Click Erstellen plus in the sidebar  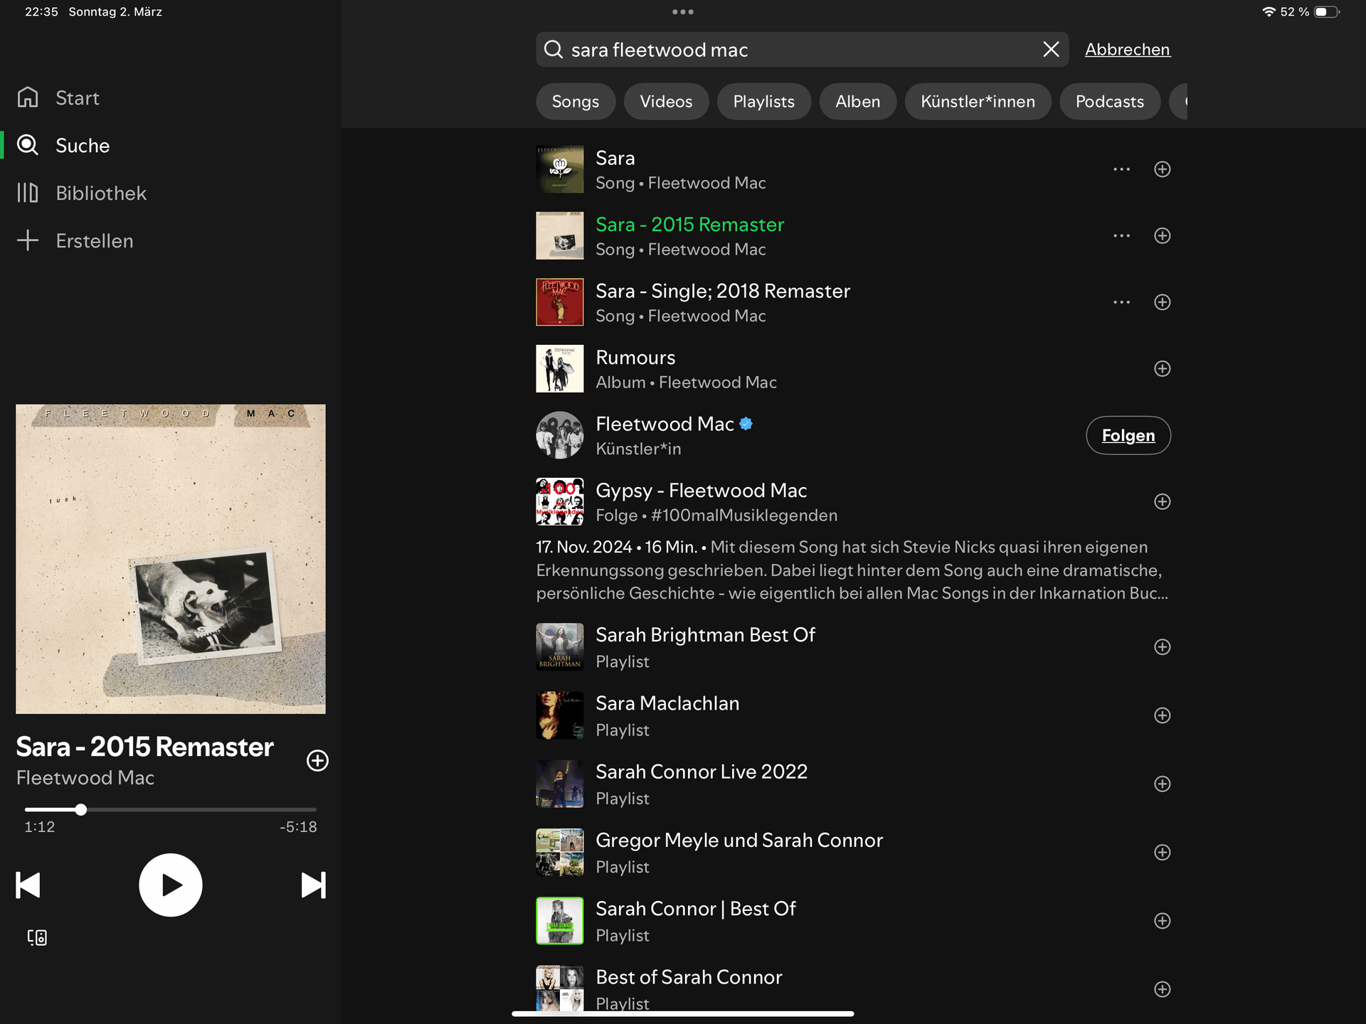pyautogui.click(x=28, y=240)
